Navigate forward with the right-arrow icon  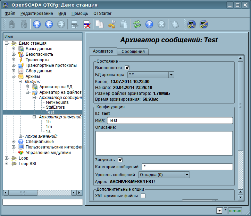(x=61, y=25)
